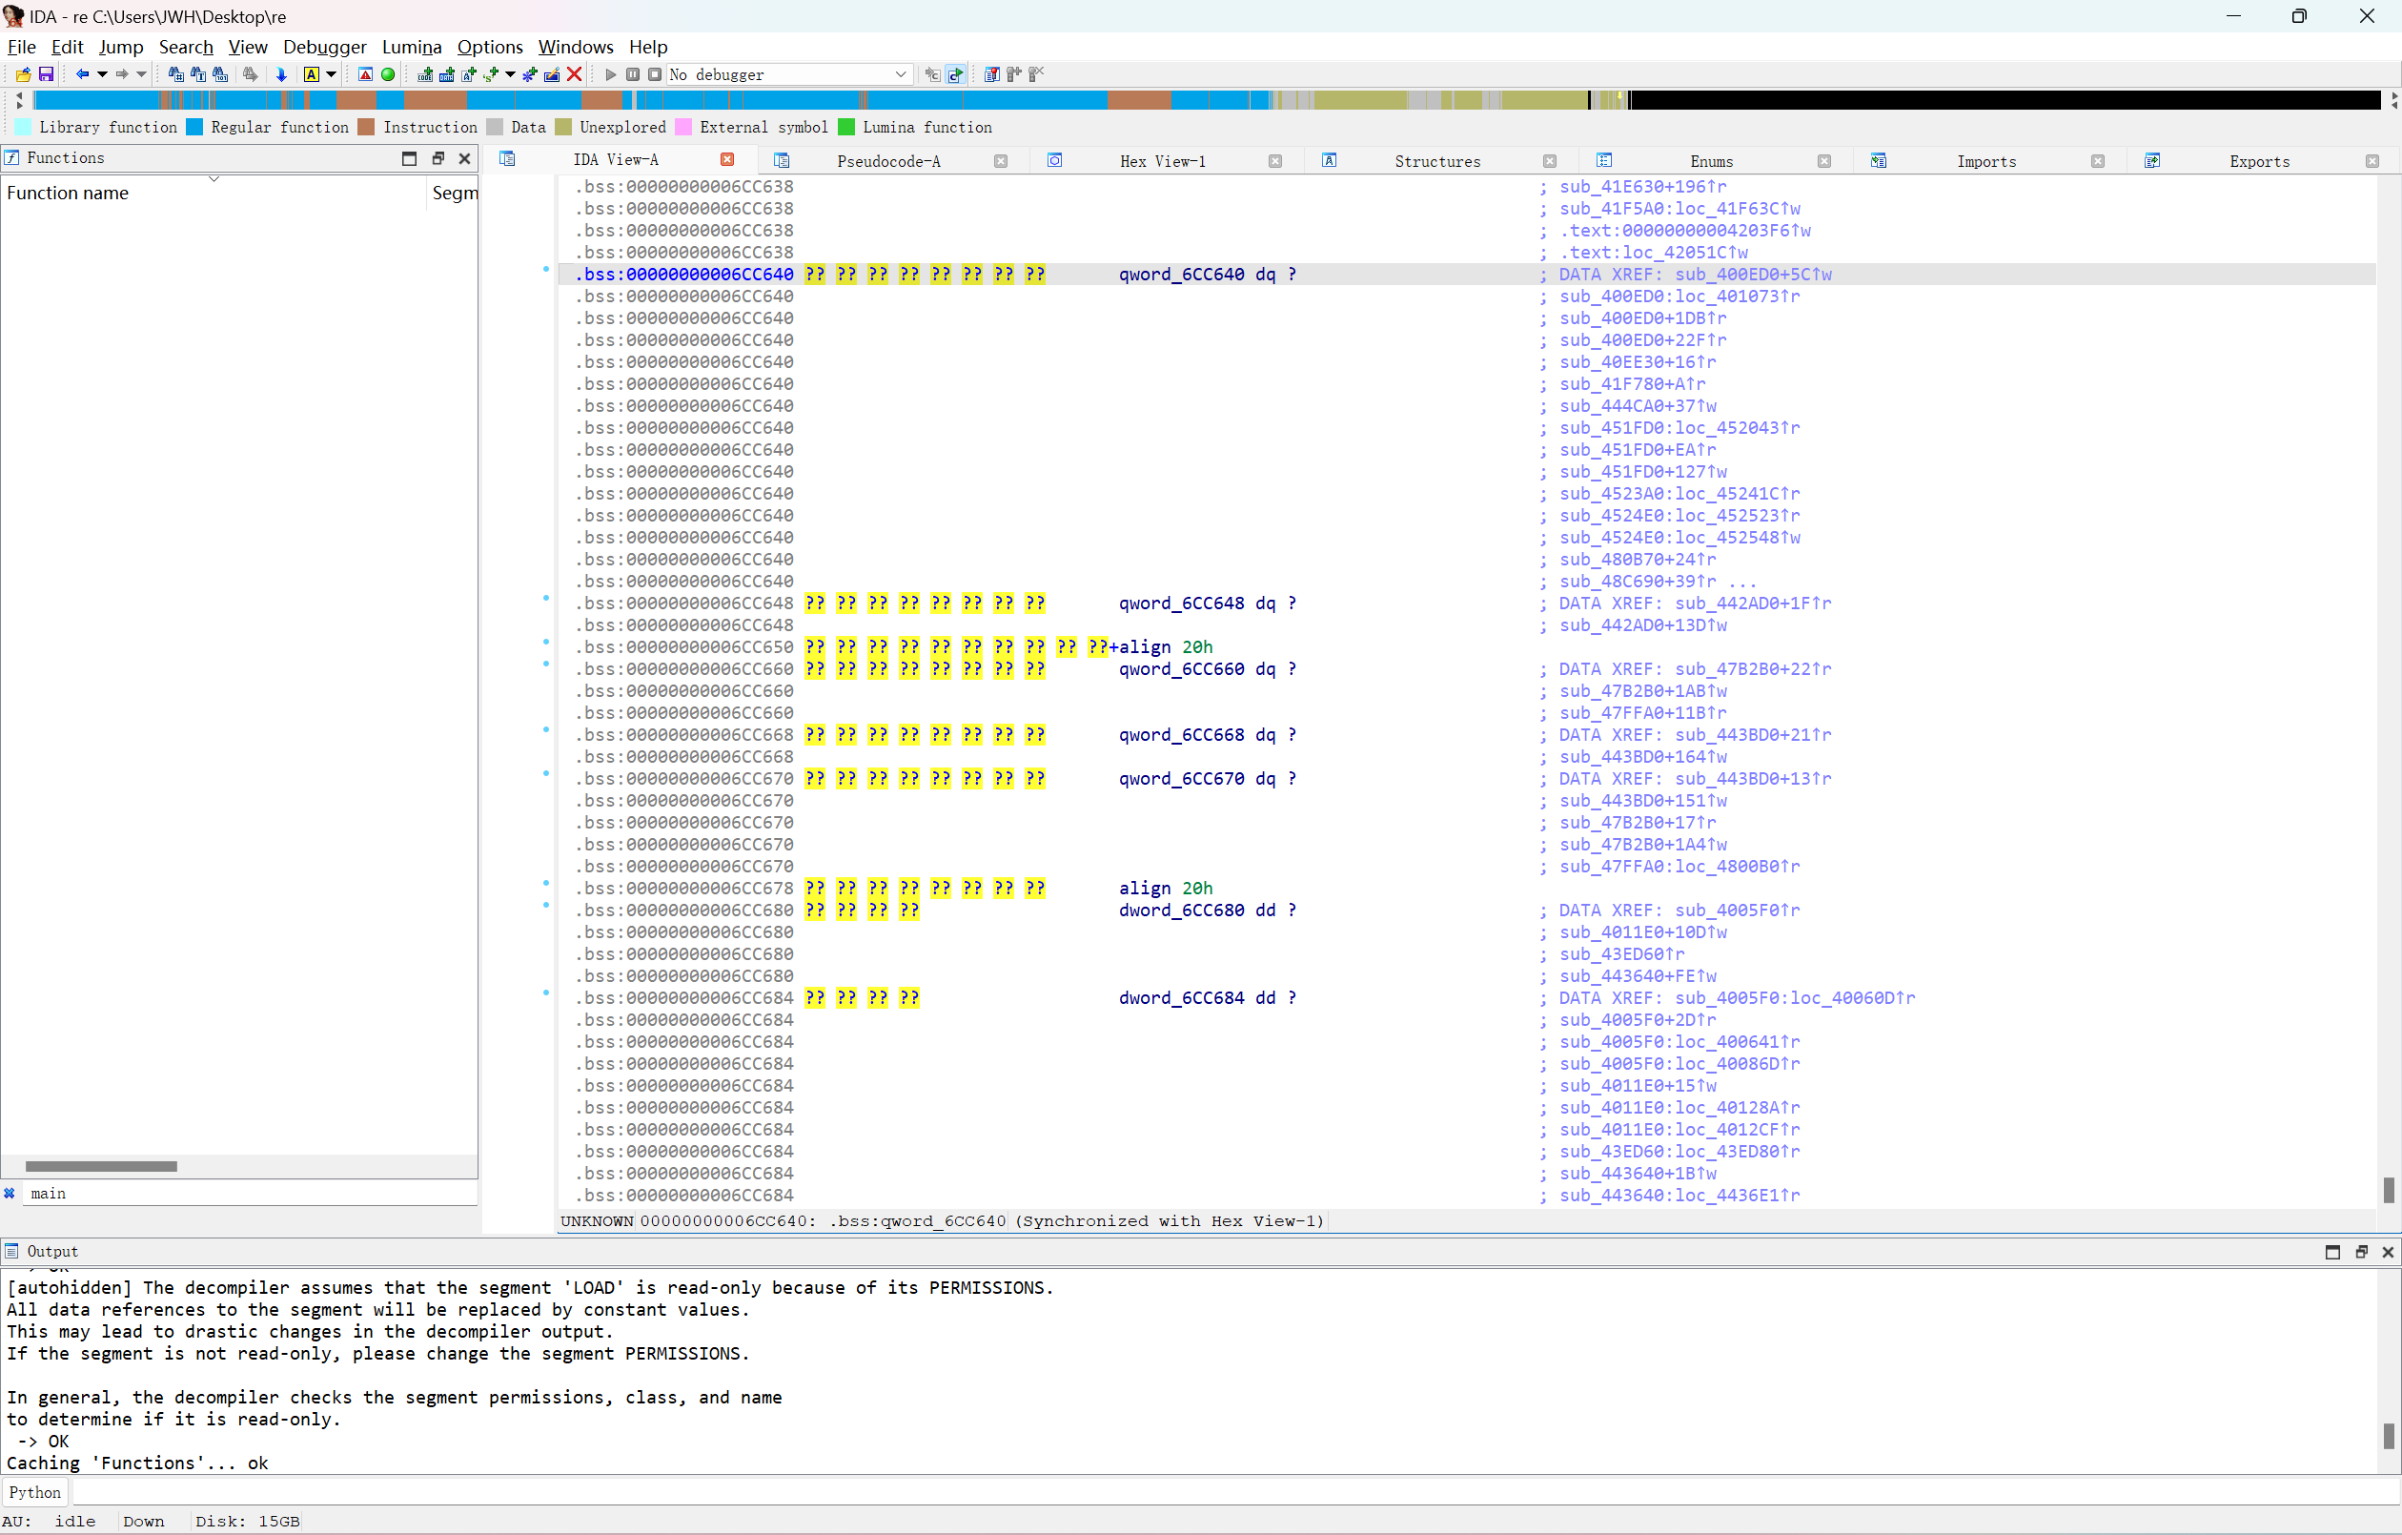Toggle breakpoint dot at qword_6CC648 line
Viewport: 2402px width, 1535px height.
coord(545,598)
